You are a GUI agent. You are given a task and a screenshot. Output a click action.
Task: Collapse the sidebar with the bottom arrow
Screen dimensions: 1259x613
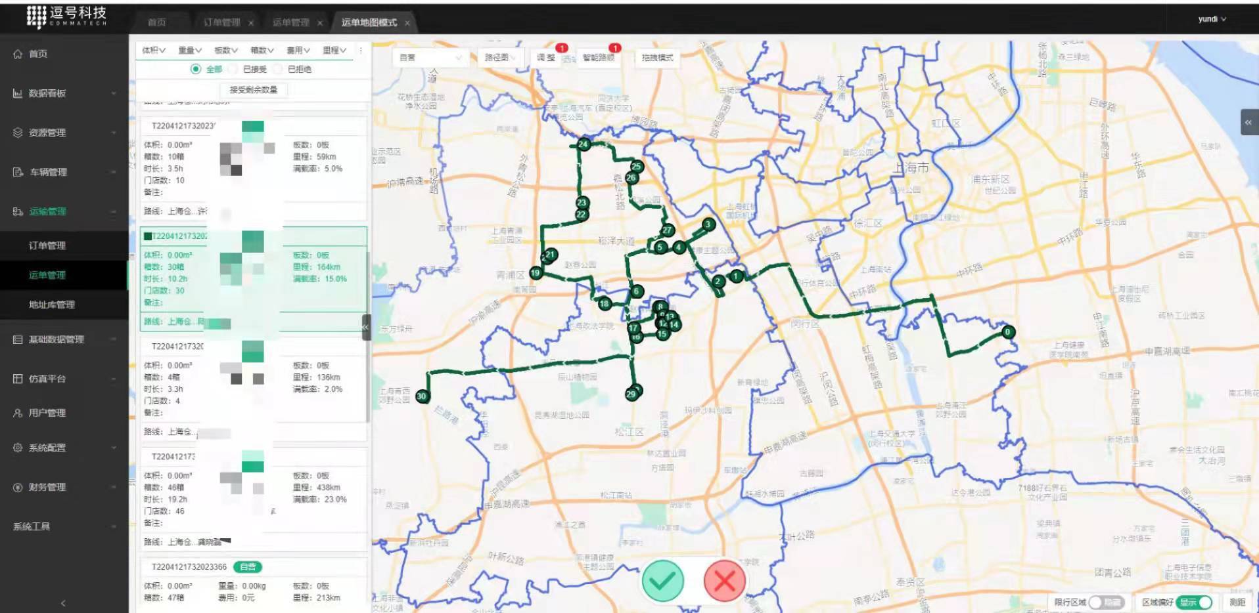coord(63,602)
